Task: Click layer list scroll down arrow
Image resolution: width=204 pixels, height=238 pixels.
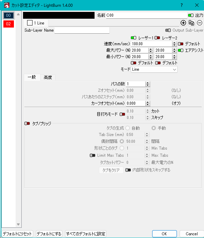Action: click(x=18, y=224)
